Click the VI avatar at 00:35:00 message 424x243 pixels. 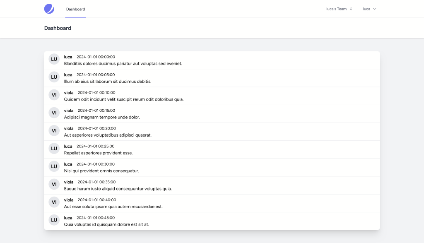pyautogui.click(x=54, y=184)
